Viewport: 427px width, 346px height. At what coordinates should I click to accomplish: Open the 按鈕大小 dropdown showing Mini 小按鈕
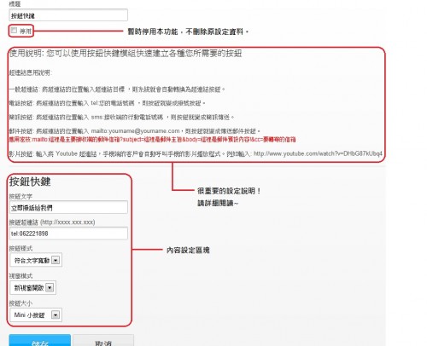point(36,314)
